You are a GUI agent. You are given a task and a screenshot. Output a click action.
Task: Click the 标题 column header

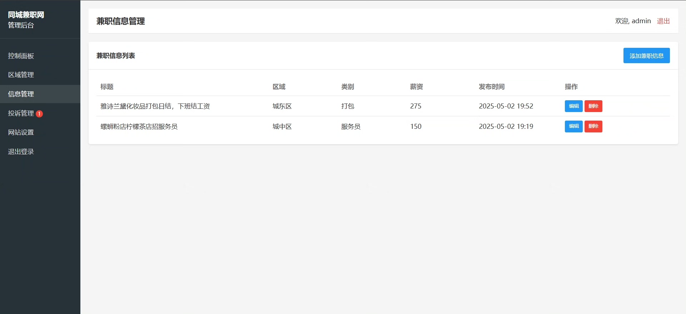[x=107, y=87]
